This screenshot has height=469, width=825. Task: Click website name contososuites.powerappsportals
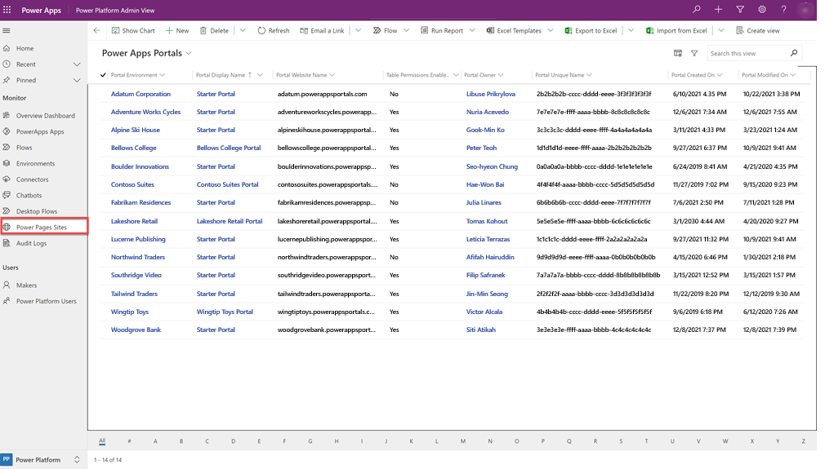[328, 185]
